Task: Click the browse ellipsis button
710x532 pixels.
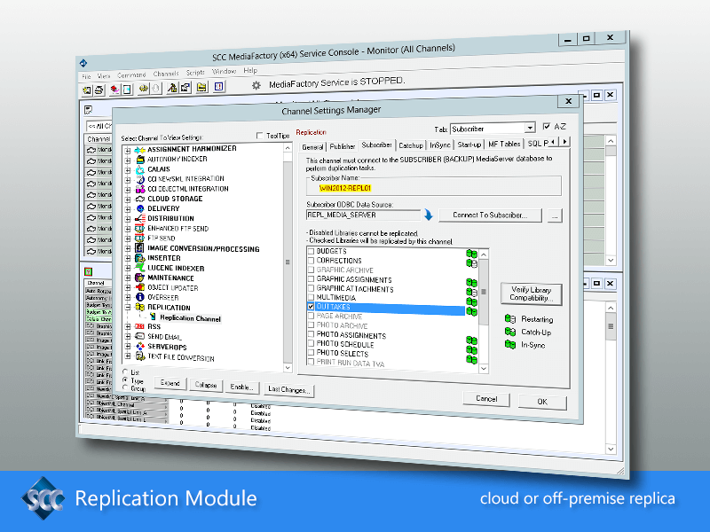Action: pos(555,215)
